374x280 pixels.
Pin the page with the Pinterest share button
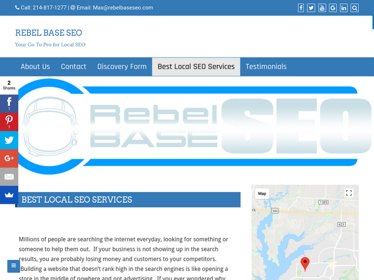point(9,122)
